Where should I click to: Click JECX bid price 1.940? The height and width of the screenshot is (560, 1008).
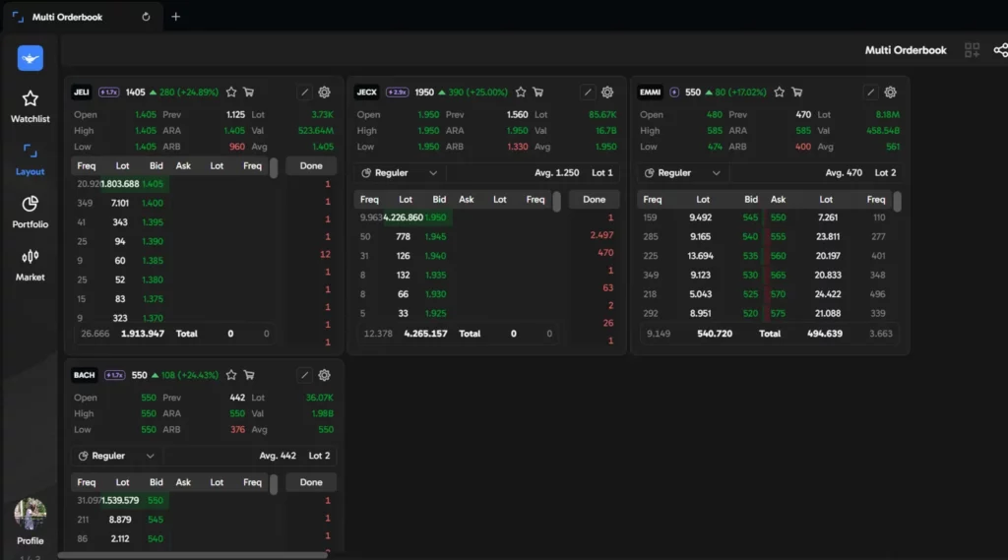click(435, 256)
